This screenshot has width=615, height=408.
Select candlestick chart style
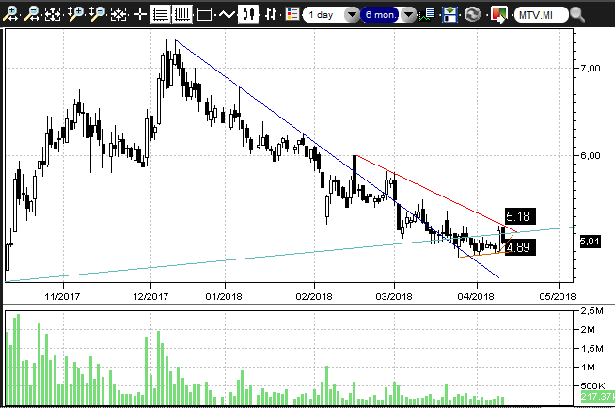coord(248,15)
